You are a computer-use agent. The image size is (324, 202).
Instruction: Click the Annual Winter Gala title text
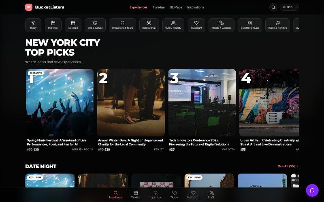[x=130, y=142]
